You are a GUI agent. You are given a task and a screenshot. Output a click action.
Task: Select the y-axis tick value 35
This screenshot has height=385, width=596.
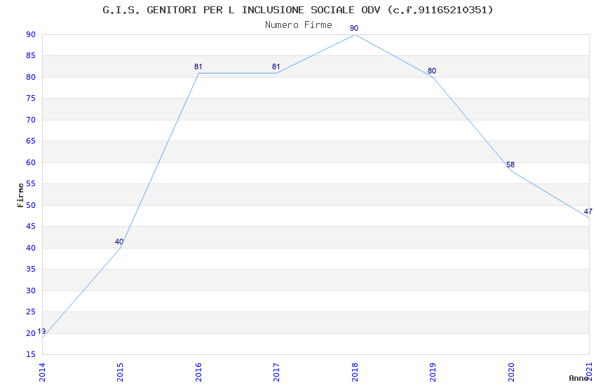[x=31, y=269]
